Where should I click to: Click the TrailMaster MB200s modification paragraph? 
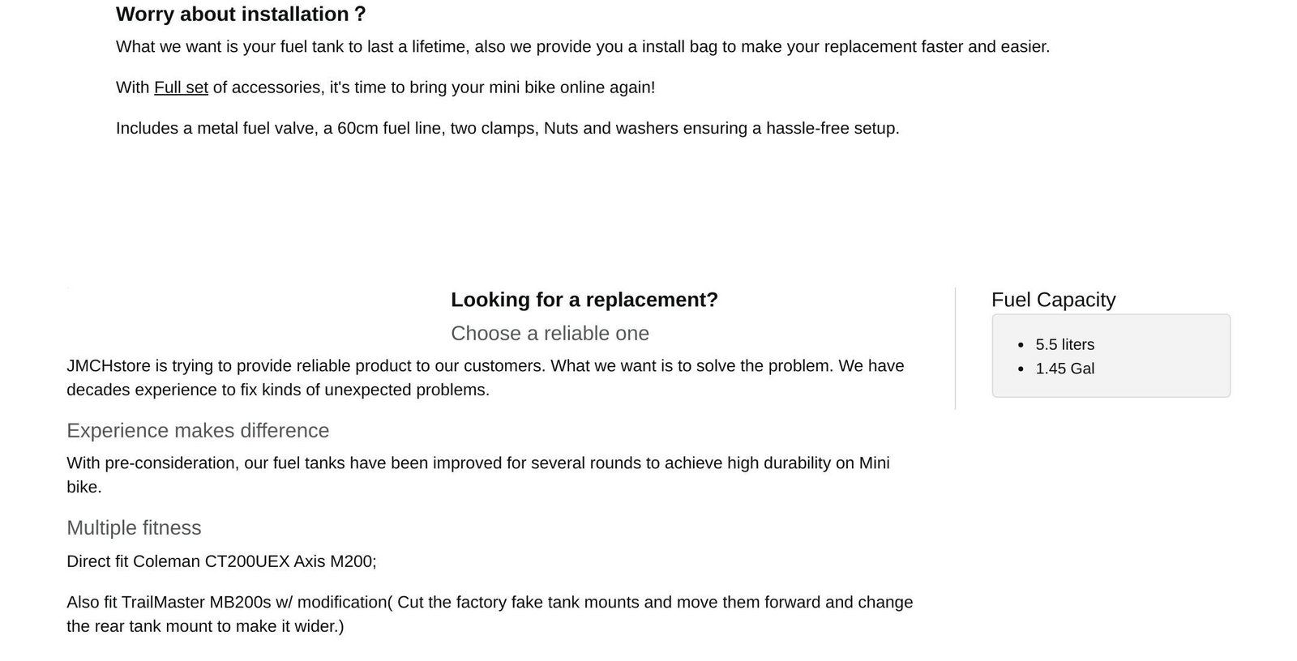point(490,614)
